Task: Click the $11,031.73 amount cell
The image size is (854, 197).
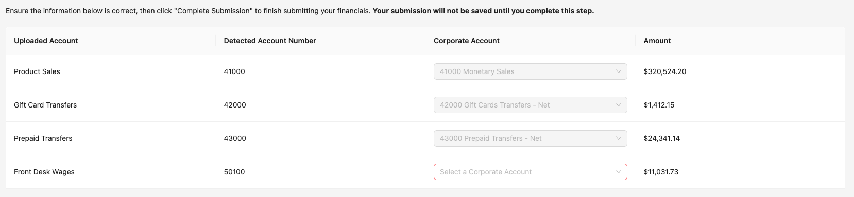Action: [661, 172]
